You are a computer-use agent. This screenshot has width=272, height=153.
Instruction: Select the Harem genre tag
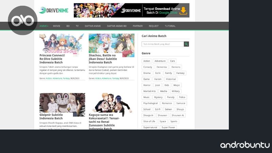(158, 79)
